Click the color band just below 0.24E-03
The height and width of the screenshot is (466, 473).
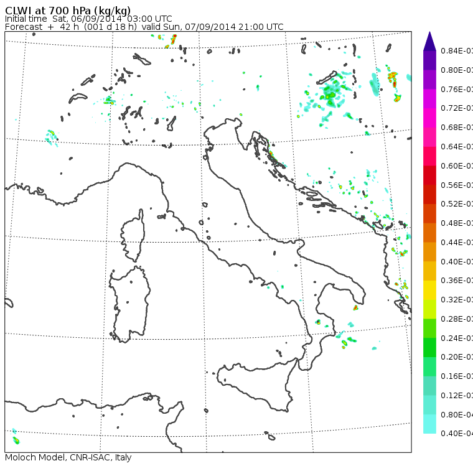429,348
